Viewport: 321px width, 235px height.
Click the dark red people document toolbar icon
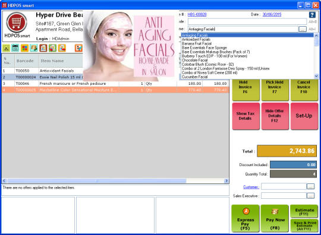pos(43,48)
